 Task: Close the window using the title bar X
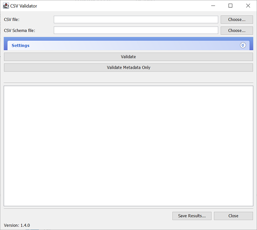click(x=248, y=6)
